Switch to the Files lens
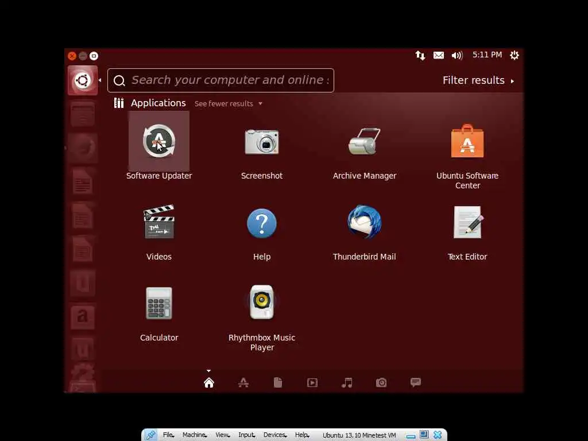 point(278,382)
